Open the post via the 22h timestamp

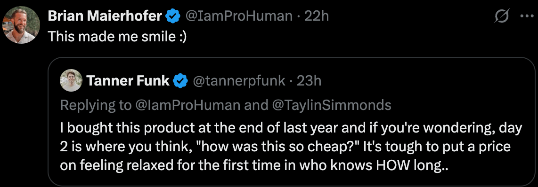[x=317, y=16]
